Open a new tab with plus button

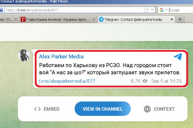[180, 19]
